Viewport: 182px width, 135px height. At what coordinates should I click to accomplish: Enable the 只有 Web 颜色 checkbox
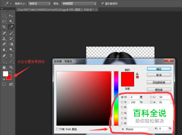(58, 129)
